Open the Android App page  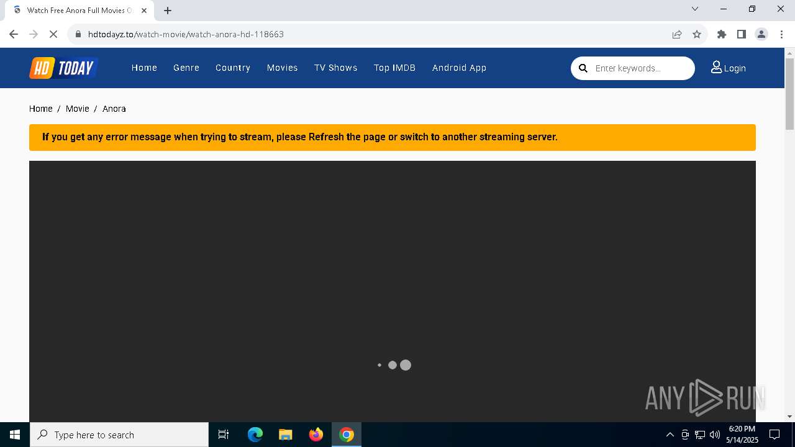459,68
